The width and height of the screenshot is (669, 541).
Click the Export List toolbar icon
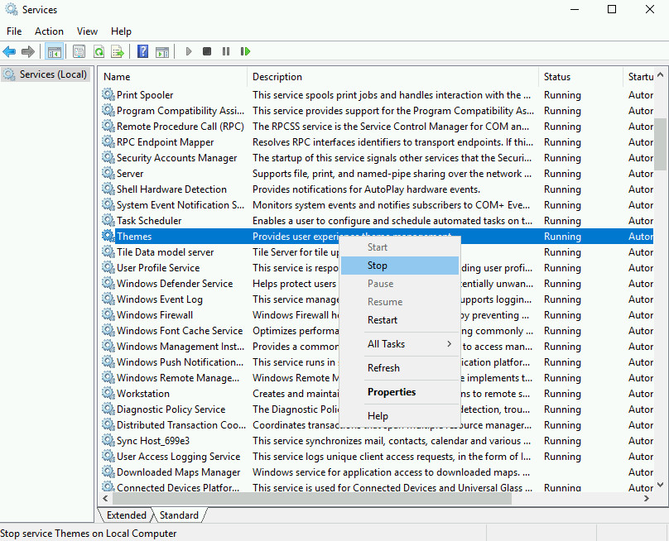118,51
